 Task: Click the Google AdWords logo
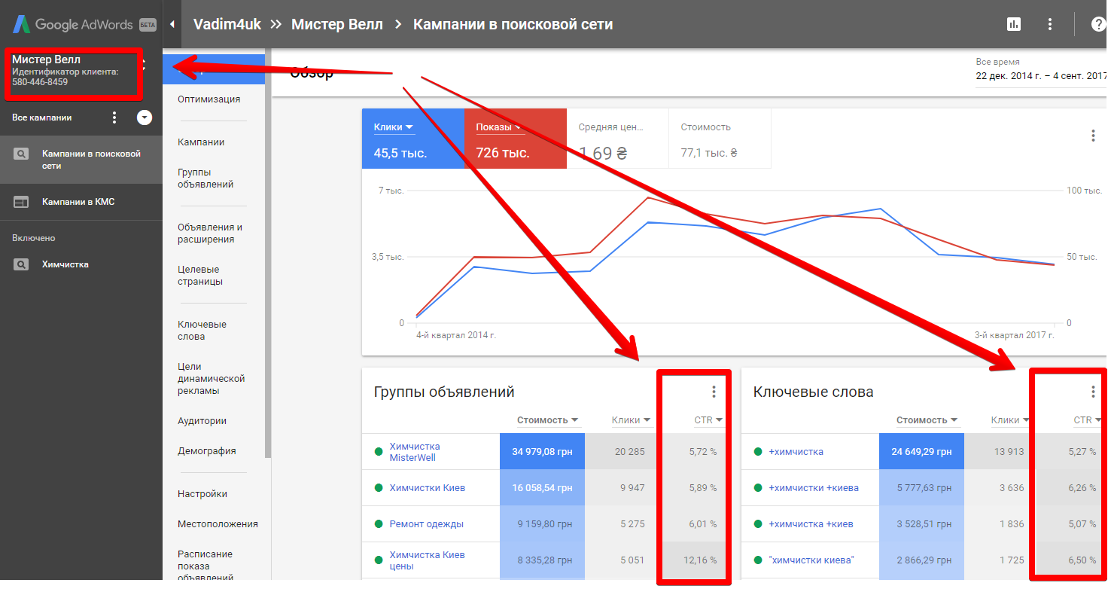(84, 24)
